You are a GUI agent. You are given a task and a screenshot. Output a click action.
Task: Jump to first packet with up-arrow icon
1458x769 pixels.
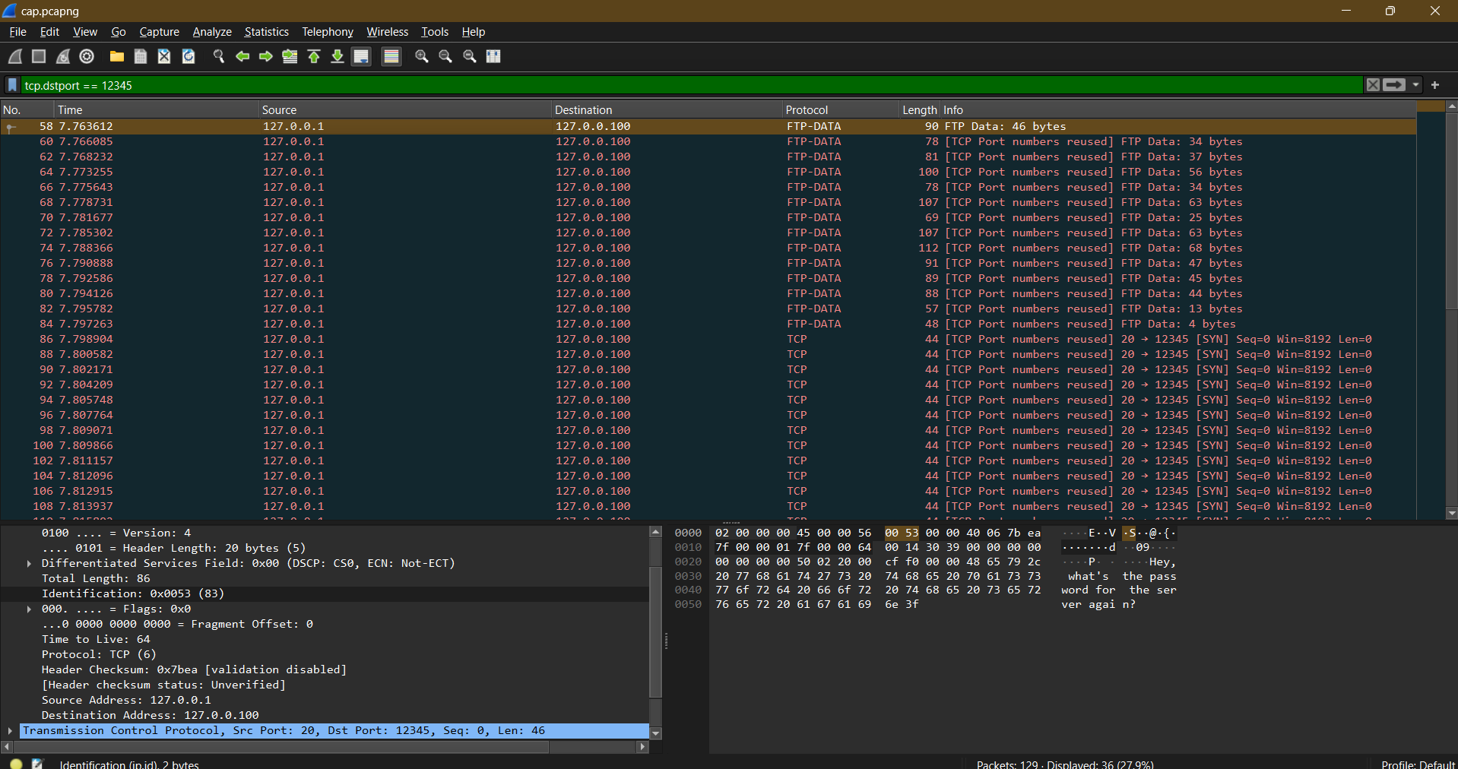click(314, 56)
